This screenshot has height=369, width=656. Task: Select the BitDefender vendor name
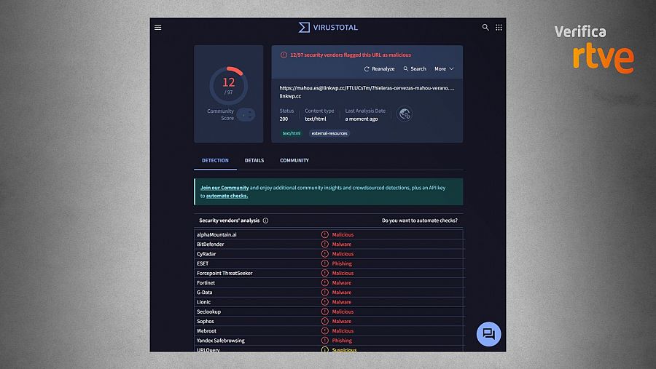(x=210, y=245)
